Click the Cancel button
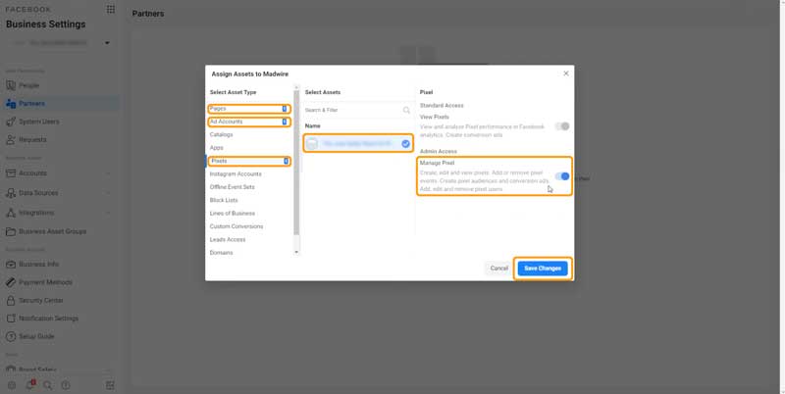785x394 pixels. pos(499,269)
